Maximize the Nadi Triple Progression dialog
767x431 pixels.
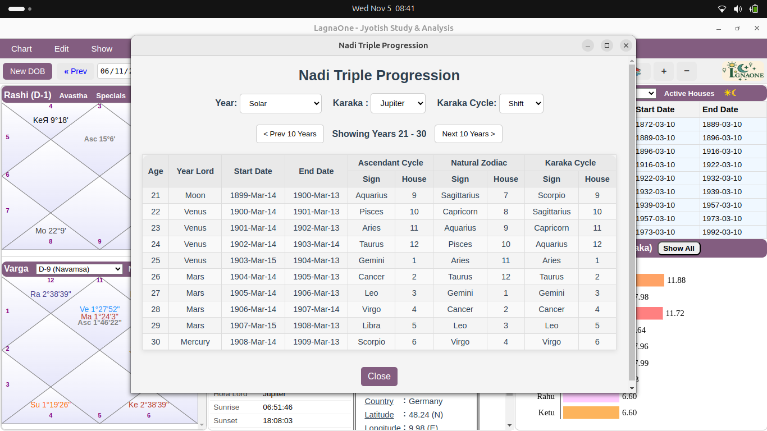tap(606, 45)
